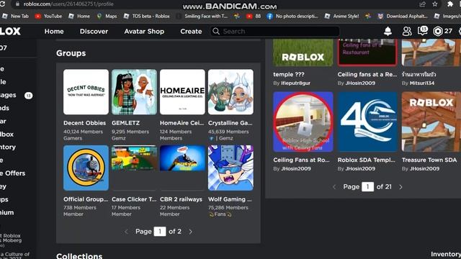This screenshot has height=259, width=461.
Task: Open Ceiling Fans at Ro... game thumbnail
Action: [x=303, y=122]
